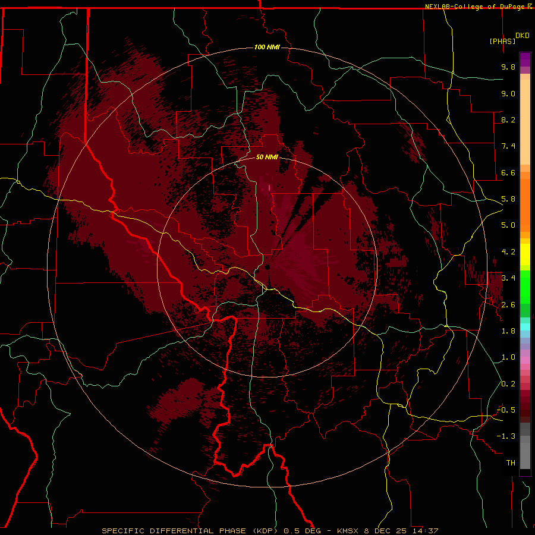Click the 1.8 value on the color scale
This screenshot has width=535, height=535.
(508, 331)
